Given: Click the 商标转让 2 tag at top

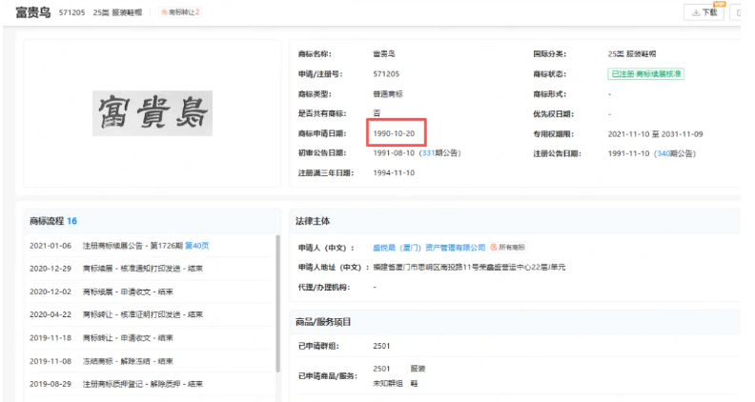Looking at the screenshot, I should 180,12.
